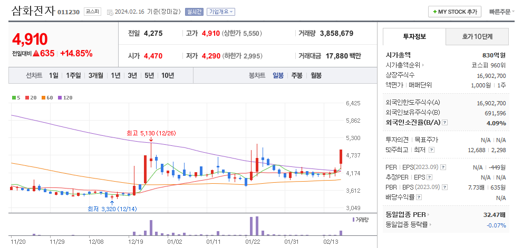Click the tall volume bar at 01/22
This screenshot has height=248, width=522.
[252, 226]
